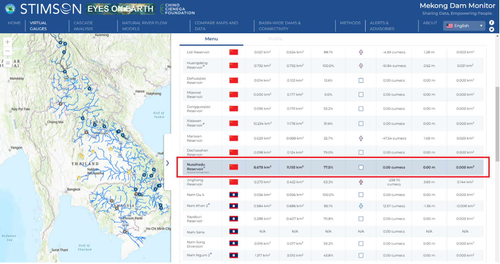Click the table's vertical scrollbar

[x=497, y=112]
